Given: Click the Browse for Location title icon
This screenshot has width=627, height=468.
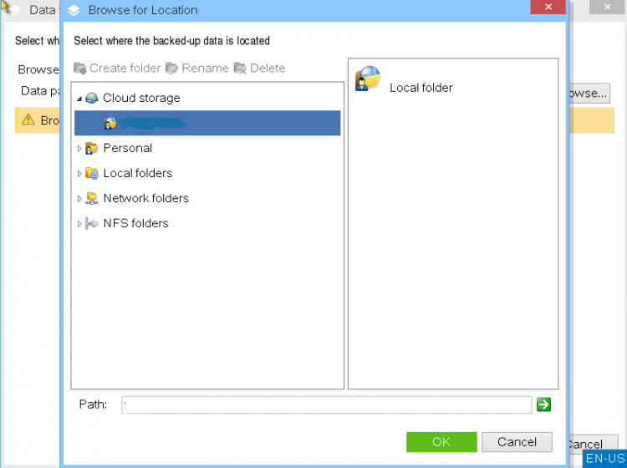Looking at the screenshot, I should tap(74, 10).
